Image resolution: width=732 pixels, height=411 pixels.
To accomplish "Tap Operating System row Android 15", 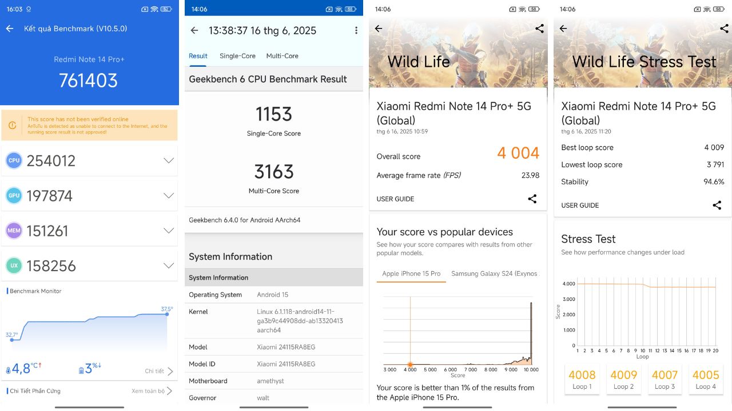I will point(274,295).
